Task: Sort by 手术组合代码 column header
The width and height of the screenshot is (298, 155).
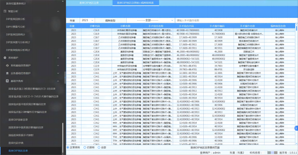Action: [186, 26]
